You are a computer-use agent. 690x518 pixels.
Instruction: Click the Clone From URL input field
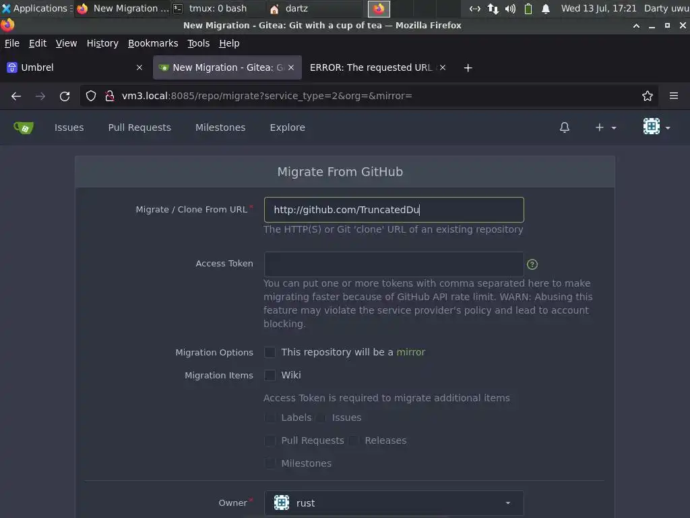394,210
